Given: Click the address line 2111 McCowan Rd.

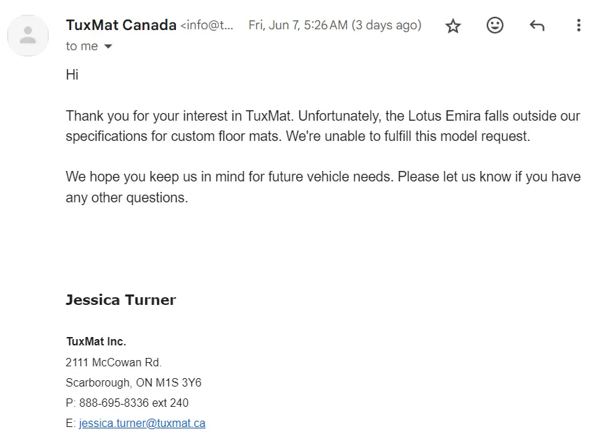Looking at the screenshot, I should click(113, 362).
